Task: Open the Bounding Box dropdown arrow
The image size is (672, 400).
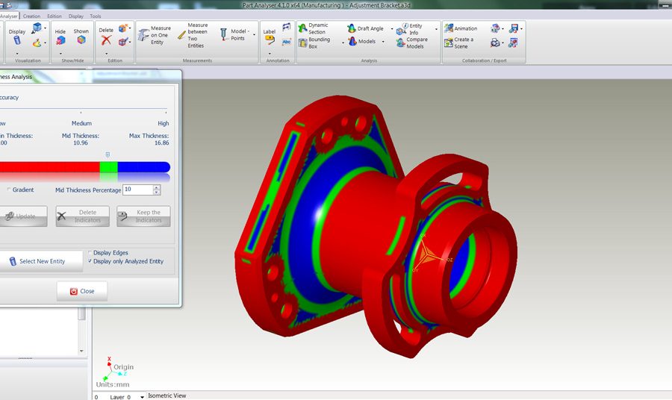Action: 343,43
